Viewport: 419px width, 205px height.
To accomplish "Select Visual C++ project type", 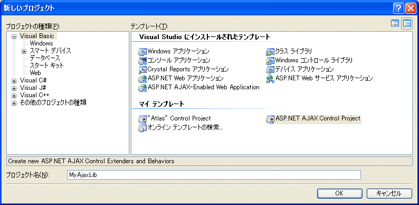I will [x=35, y=95].
